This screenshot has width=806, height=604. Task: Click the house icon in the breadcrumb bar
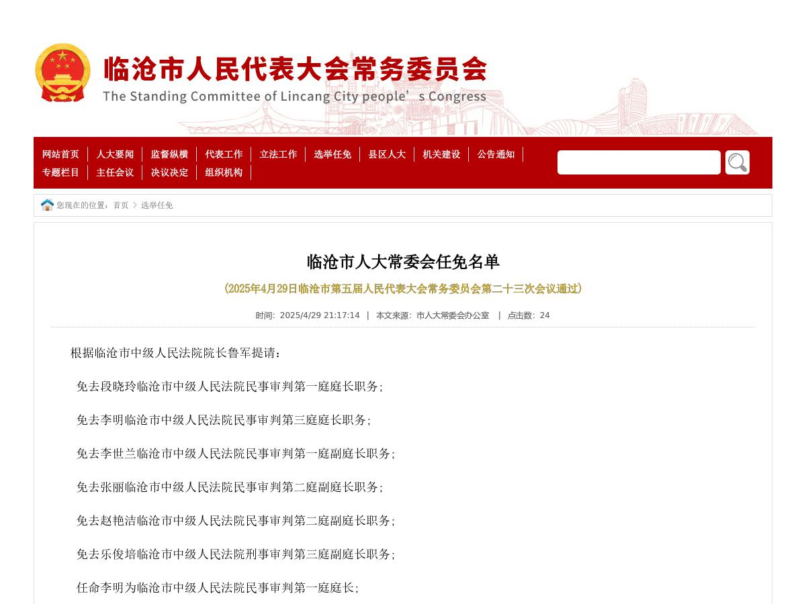point(47,205)
